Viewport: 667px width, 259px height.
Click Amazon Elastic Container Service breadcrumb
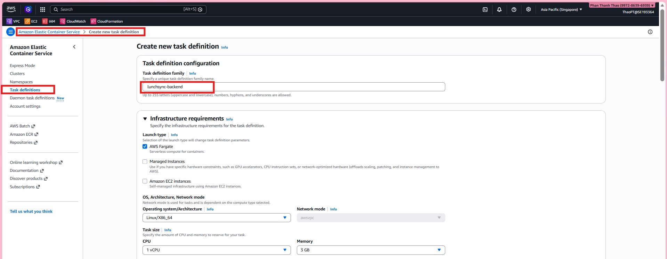49,32
